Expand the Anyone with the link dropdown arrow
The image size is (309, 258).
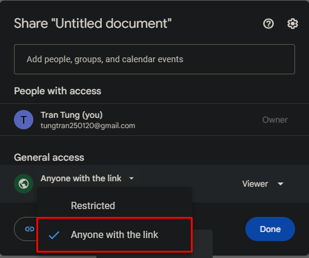(x=131, y=178)
